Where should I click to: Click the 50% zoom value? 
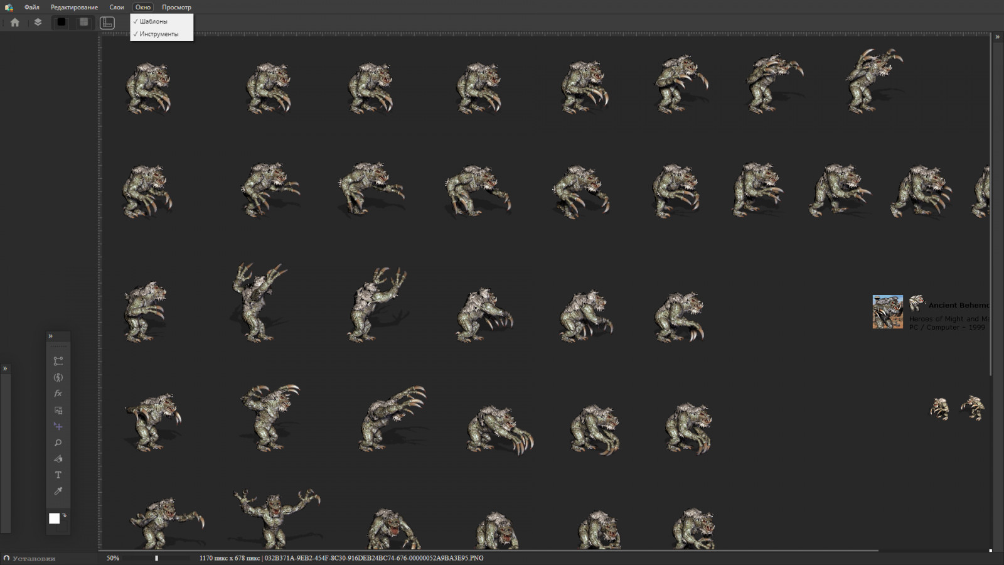click(113, 558)
